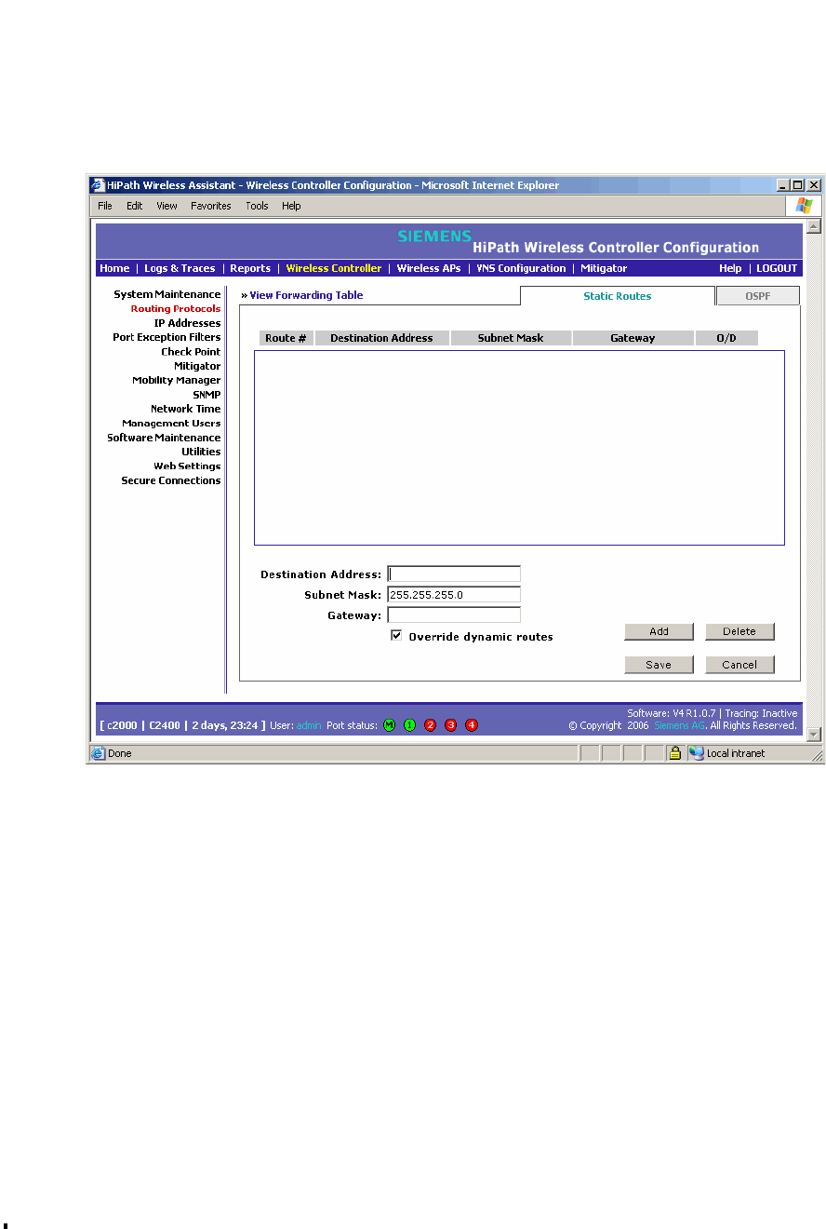Click the page scrollbar down arrow
Image resolution: width=826 pixels, height=1229 pixels.
[x=814, y=735]
